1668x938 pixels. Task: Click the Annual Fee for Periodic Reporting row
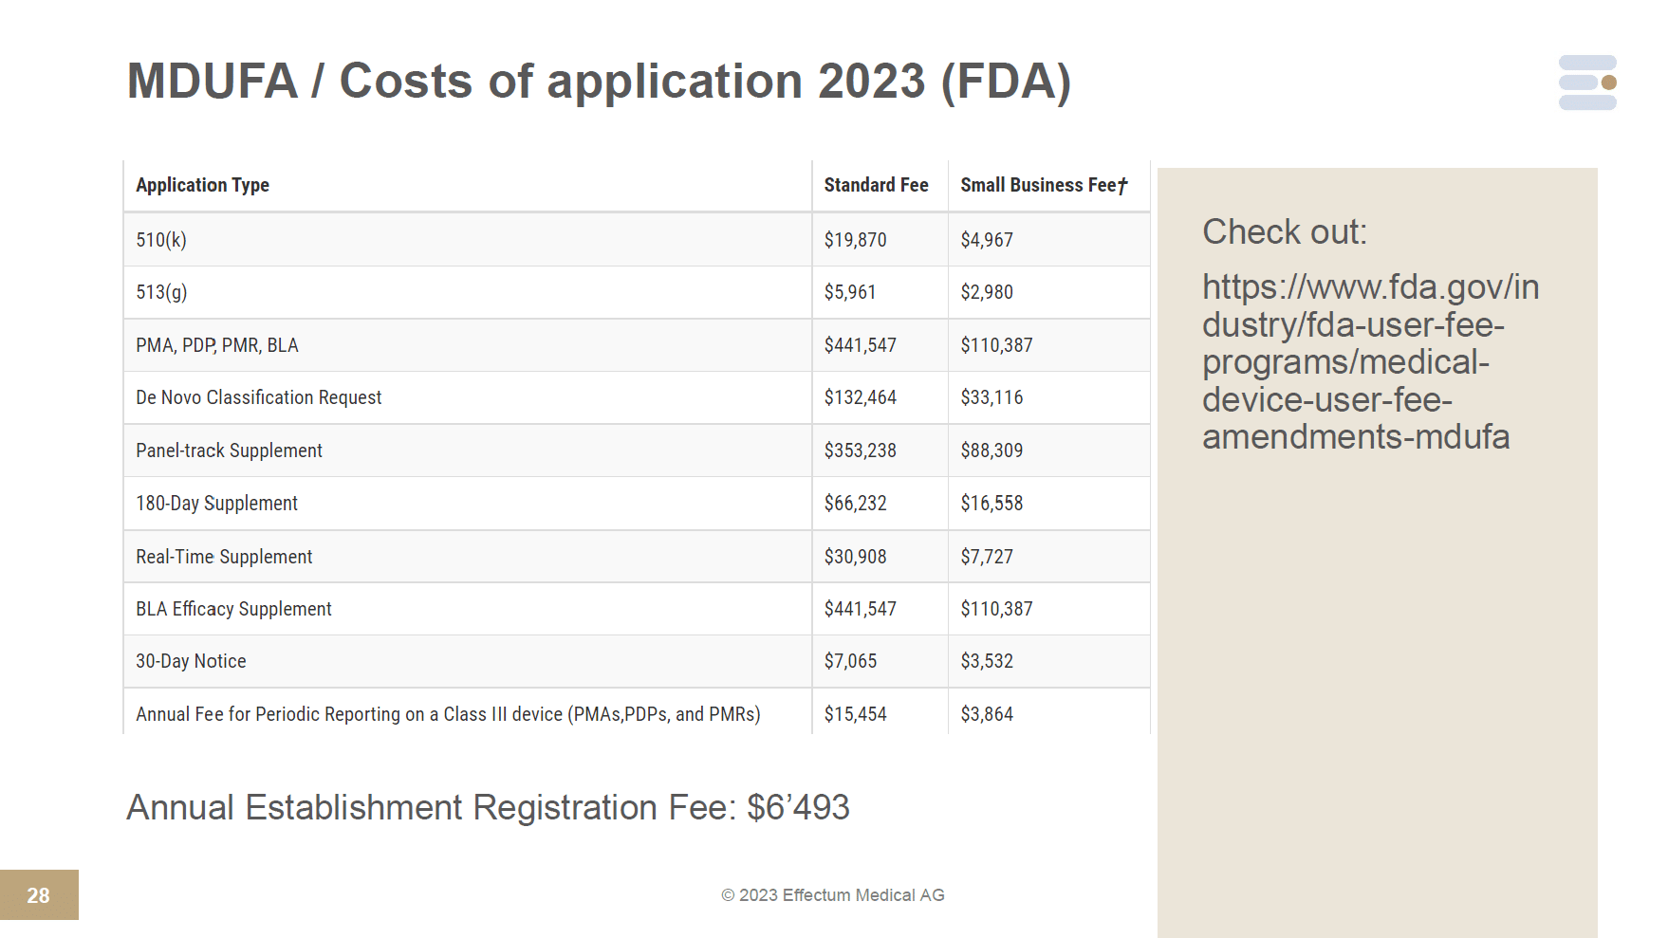448,714
